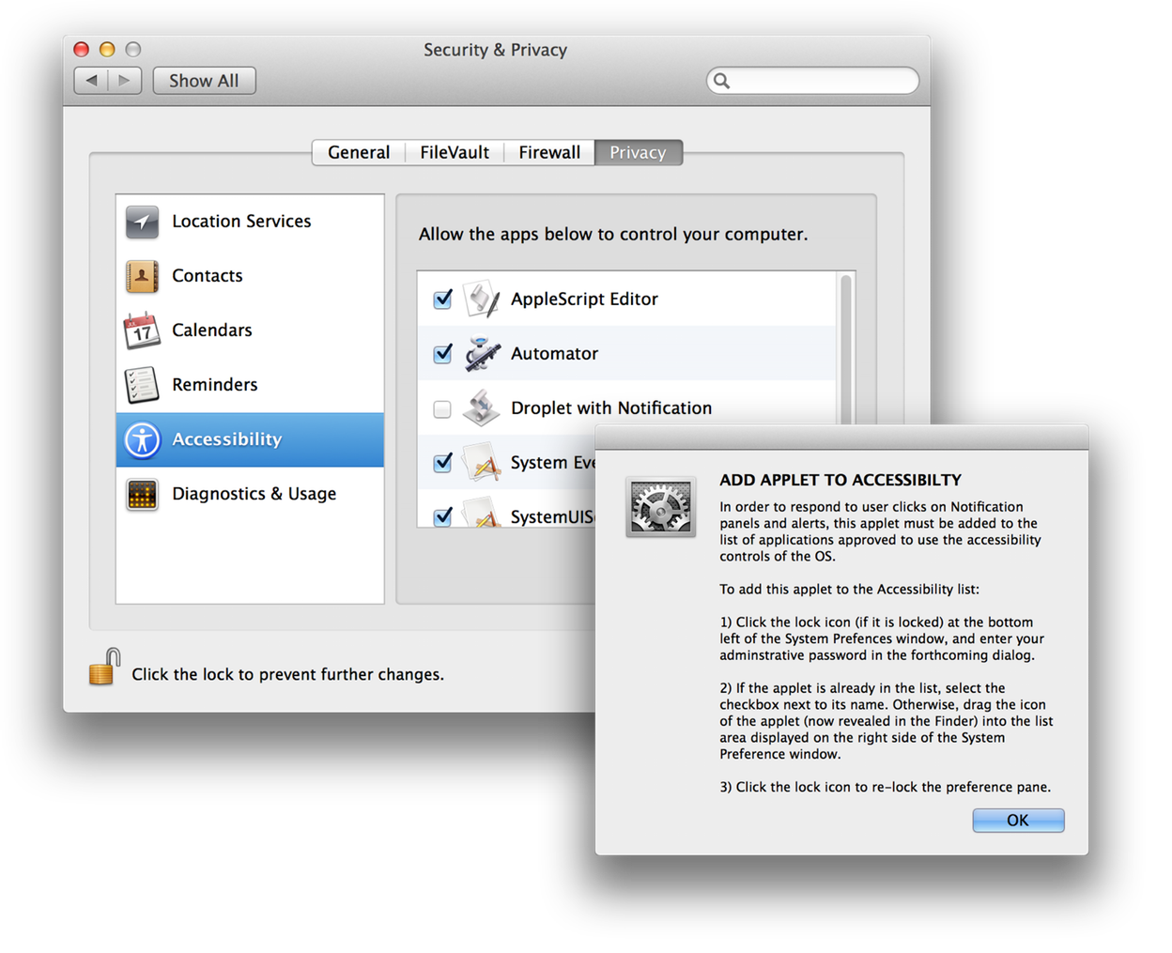Click OK in the applet dialog
1172x953 pixels.
click(1018, 821)
